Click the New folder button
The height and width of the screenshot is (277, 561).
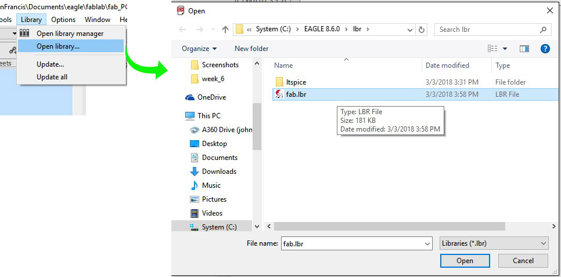[251, 49]
